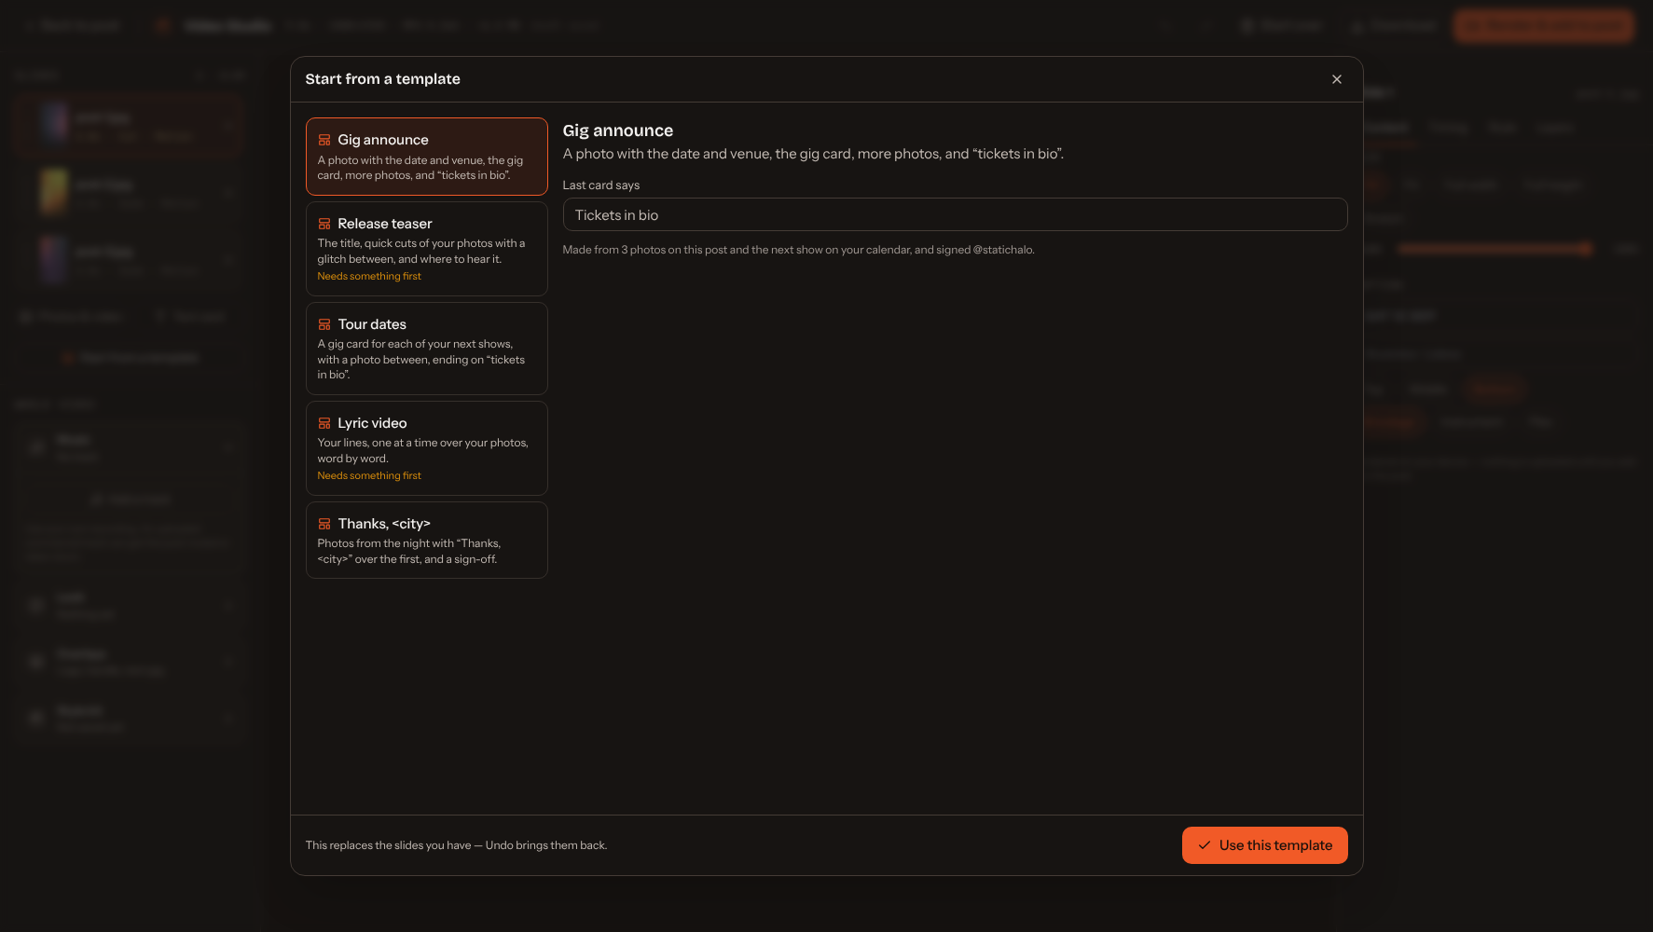Click the Release teaser template icon
The height and width of the screenshot is (932, 1653).
[x=324, y=224]
